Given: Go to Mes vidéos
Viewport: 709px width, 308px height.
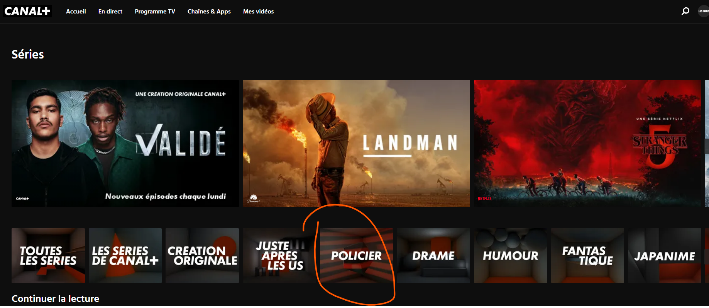Looking at the screenshot, I should (x=258, y=12).
